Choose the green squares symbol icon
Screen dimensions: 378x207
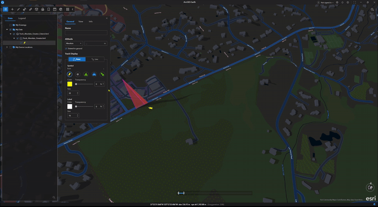point(102,75)
